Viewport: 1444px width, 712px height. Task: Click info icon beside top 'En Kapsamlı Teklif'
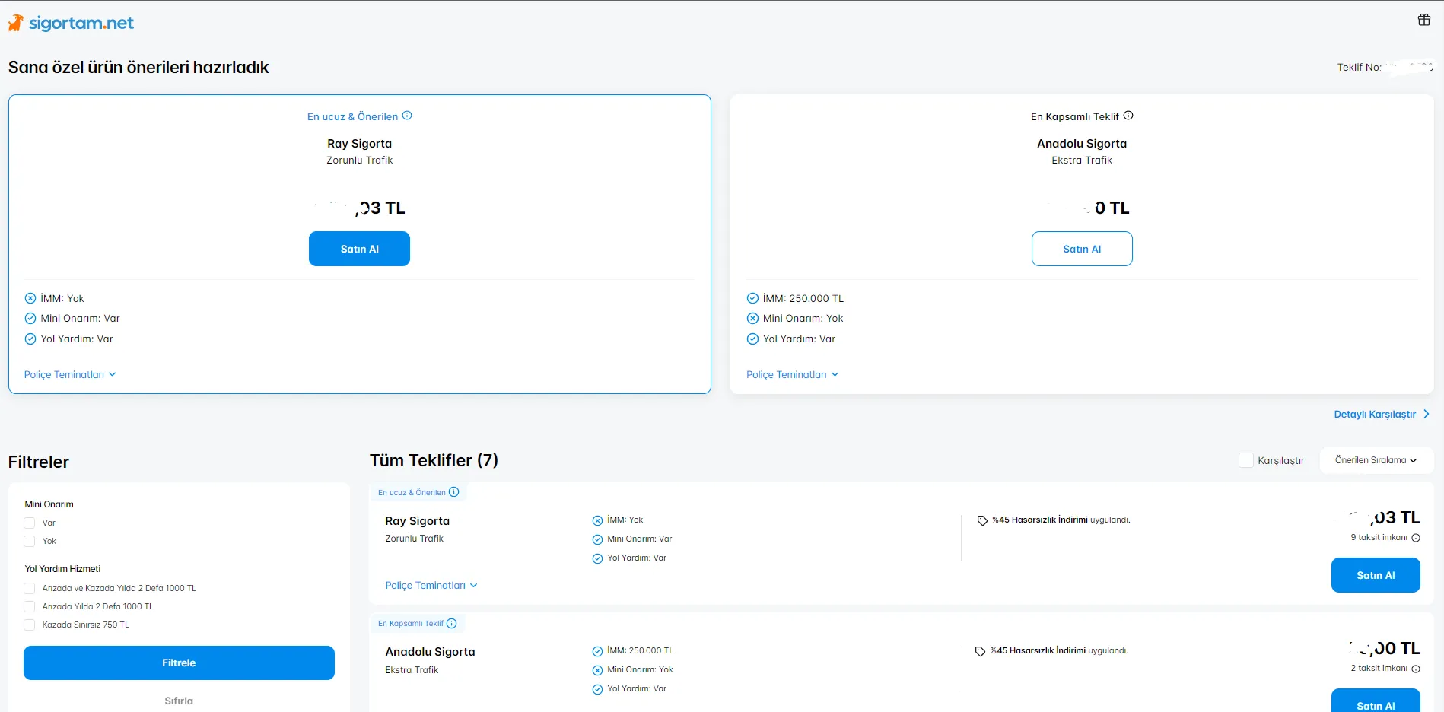point(1128,116)
